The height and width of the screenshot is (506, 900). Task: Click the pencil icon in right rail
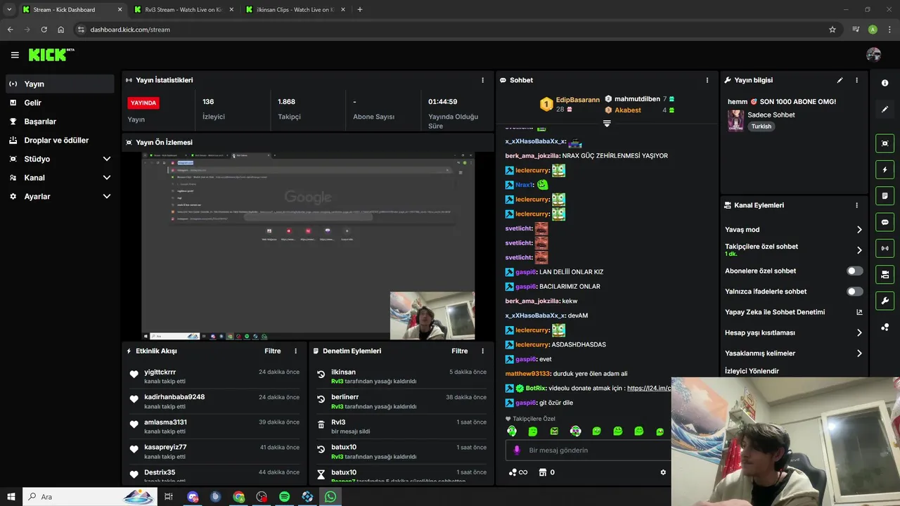(x=885, y=110)
